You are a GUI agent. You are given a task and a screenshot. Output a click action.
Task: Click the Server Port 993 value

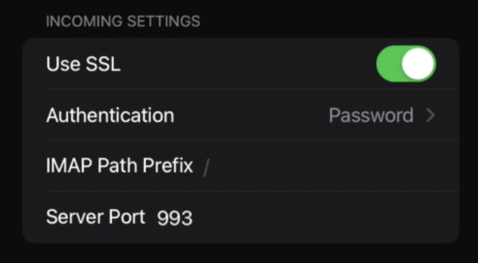(x=175, y=218)
